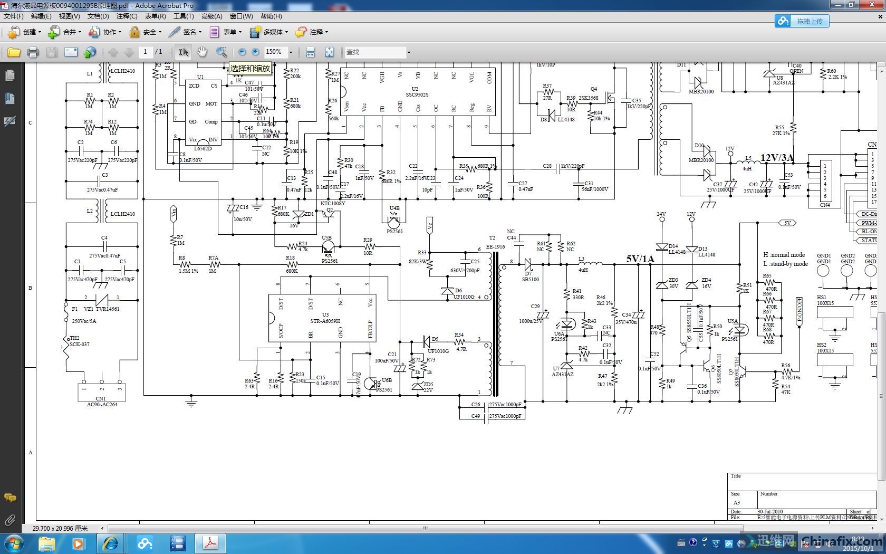Screen dimensions: 886x554
Task: Expand the Find box options arrow
Action: point(409,52)
